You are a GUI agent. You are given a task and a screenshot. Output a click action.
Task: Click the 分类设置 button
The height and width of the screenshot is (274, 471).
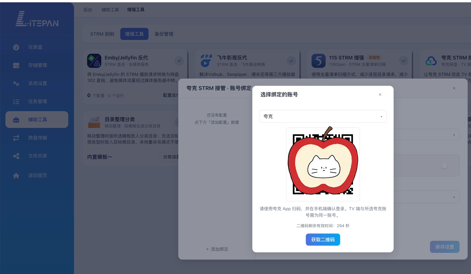coord(170,157)
